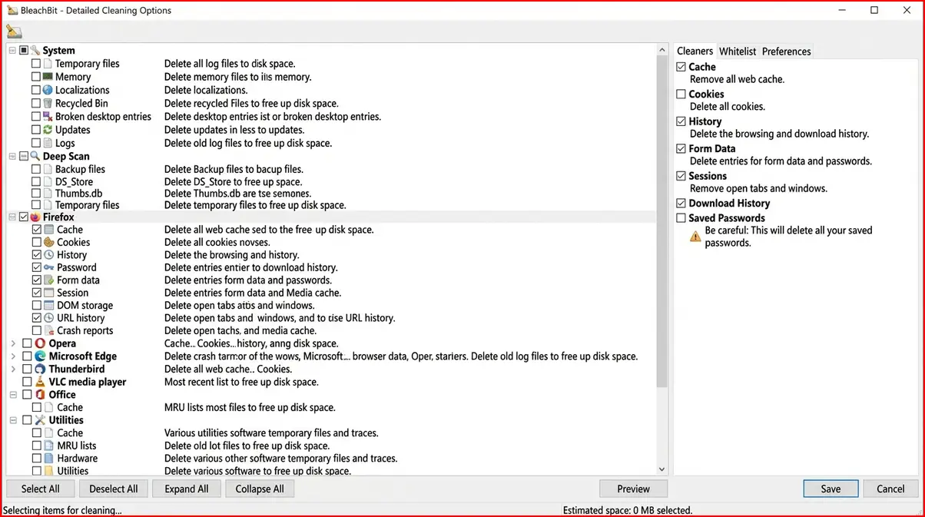Image resolution: width=925 pixels, height=517 pixels.
Task: Click the Firefox logo icon in the tree
Action: coord(35,217)
